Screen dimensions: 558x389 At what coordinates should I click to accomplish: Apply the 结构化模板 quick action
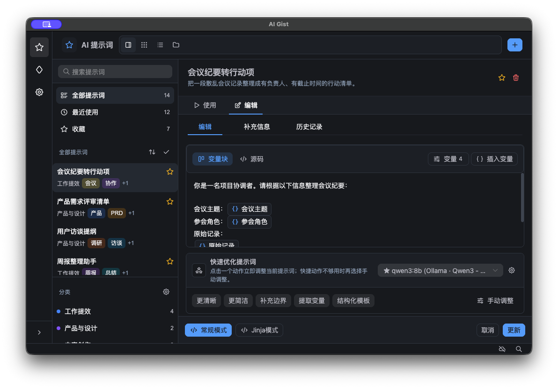pos(353,301)
